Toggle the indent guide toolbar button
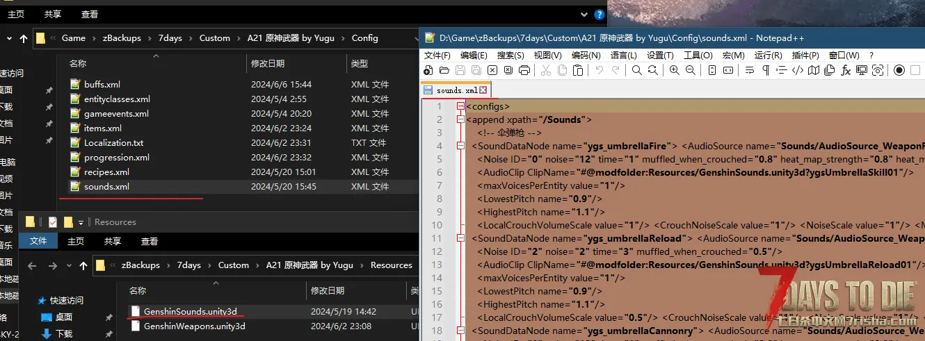The width and height of the screenshot is (925, 341). coord(782,70)
